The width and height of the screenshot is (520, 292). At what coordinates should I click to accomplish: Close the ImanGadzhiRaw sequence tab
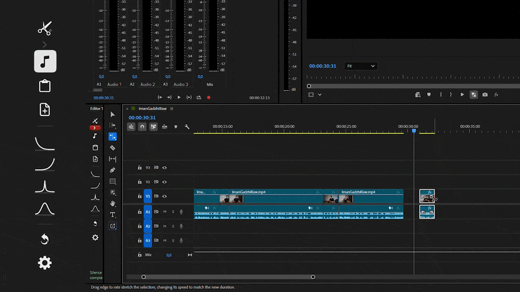point(127,108)
